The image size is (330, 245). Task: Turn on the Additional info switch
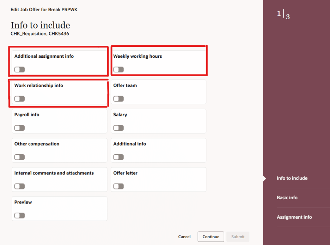click(x=118, y=157)
